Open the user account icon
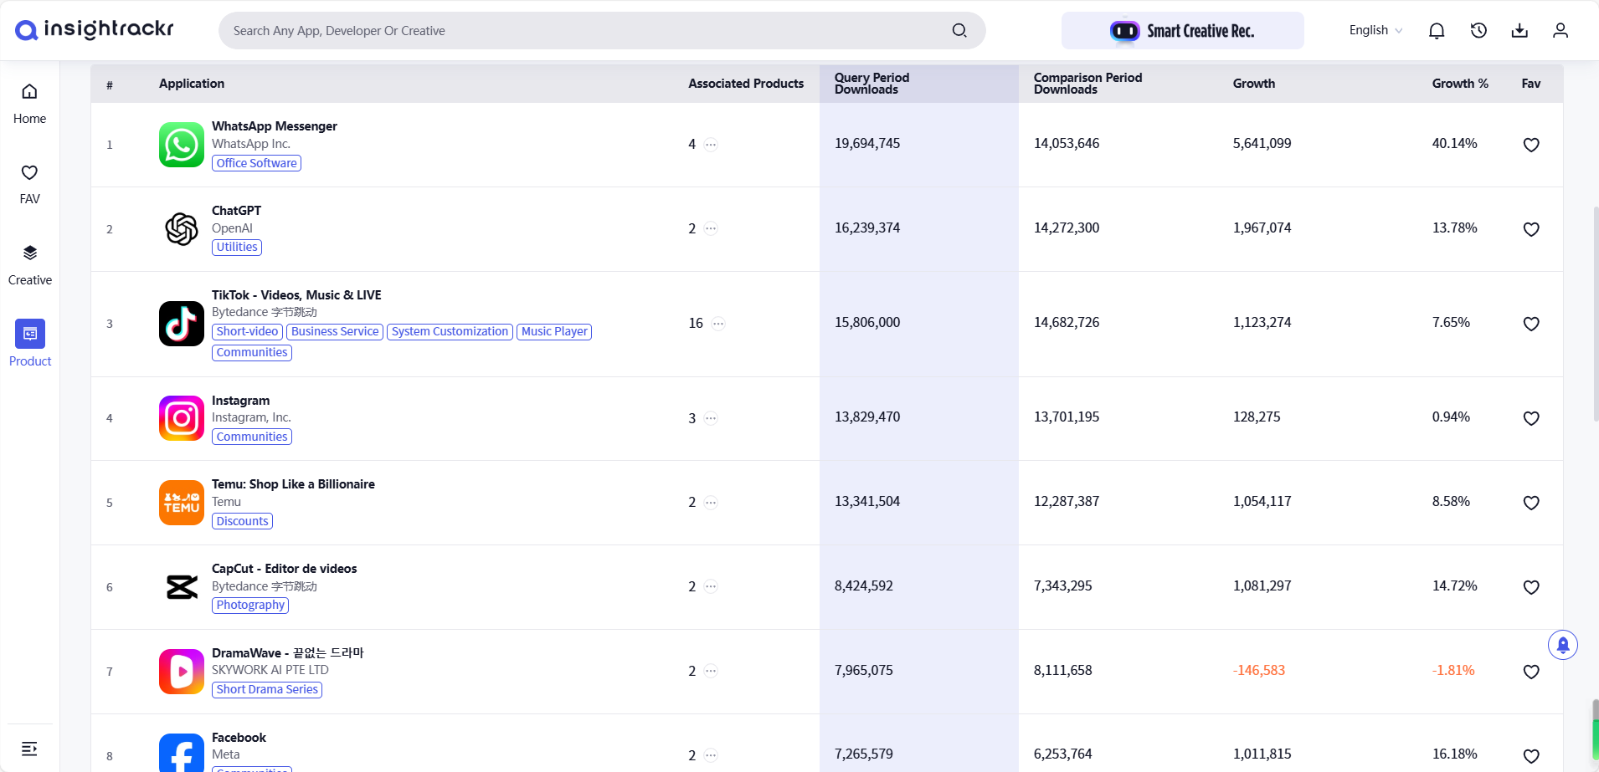 click(1560, 31)
